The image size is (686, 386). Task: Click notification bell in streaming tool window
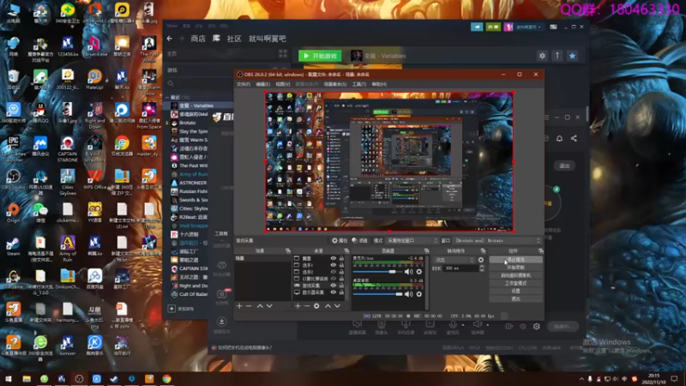coord(559,138)
